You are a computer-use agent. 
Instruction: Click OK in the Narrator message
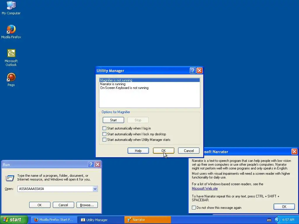click(284, 207)
